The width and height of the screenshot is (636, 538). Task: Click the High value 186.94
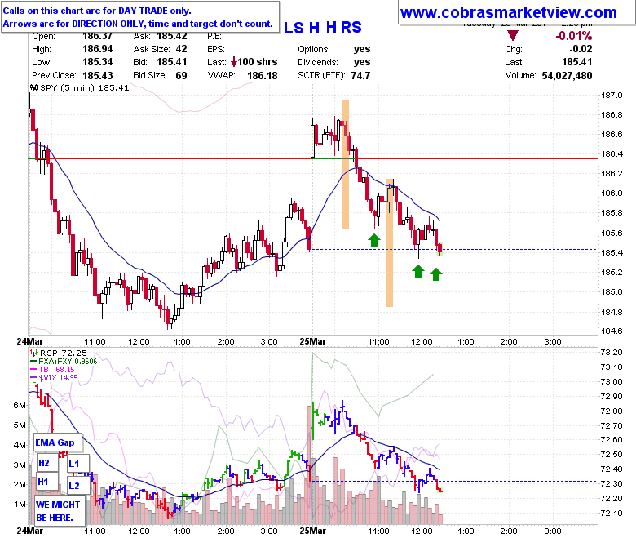[x=97, y=49]
